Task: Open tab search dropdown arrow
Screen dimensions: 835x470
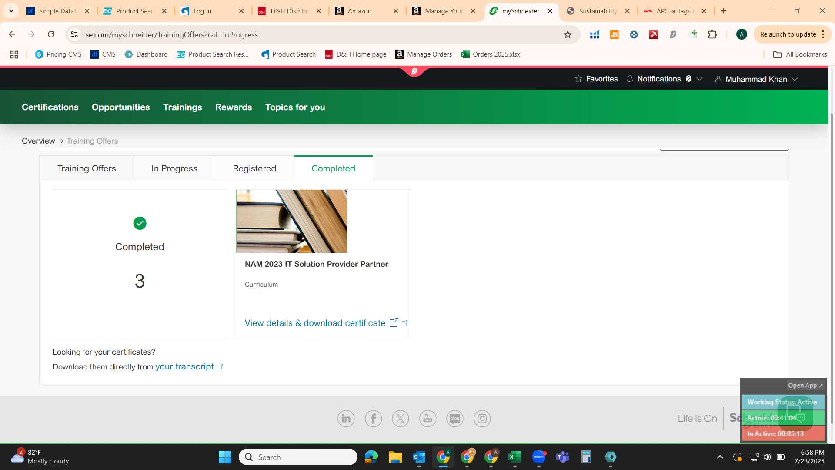Action: (x=11, y=11)
